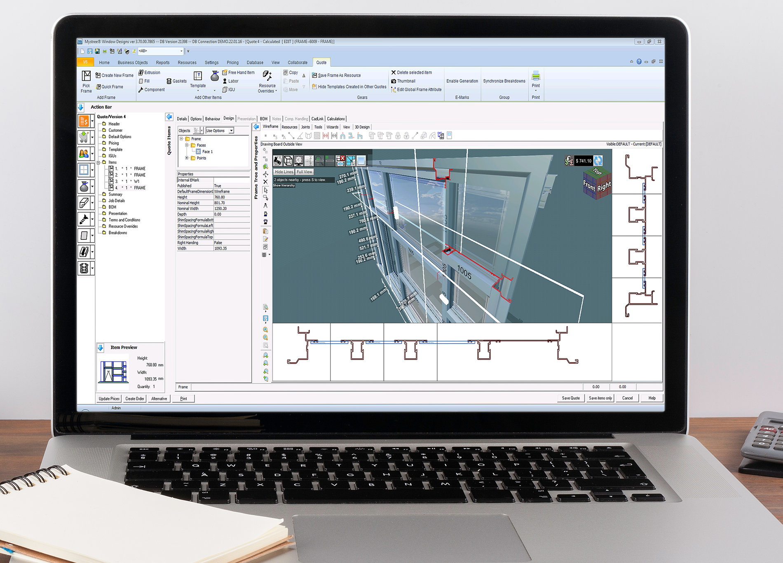Click the Save Quote button

pos(571,398)
